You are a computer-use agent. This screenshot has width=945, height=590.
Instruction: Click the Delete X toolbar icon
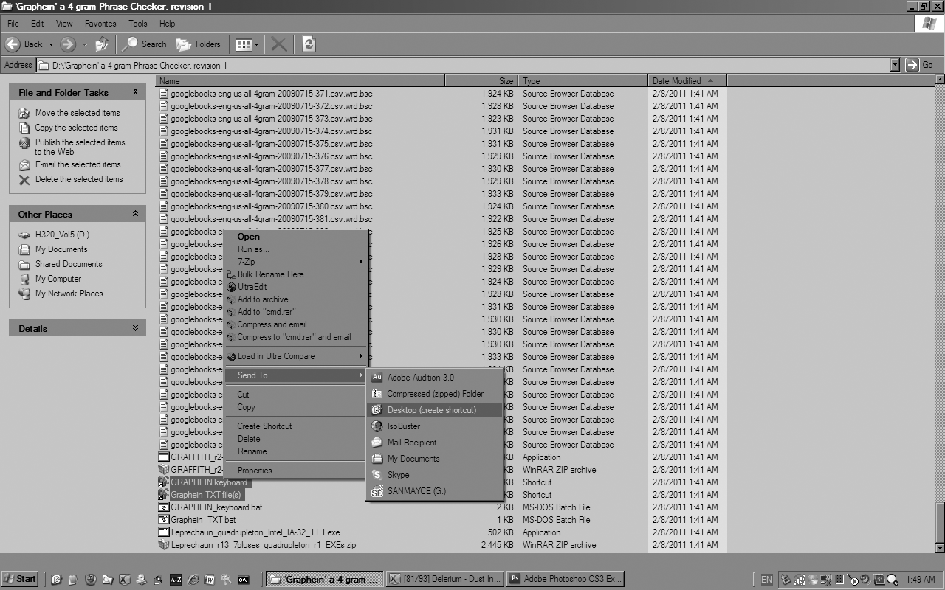point(278,44)
